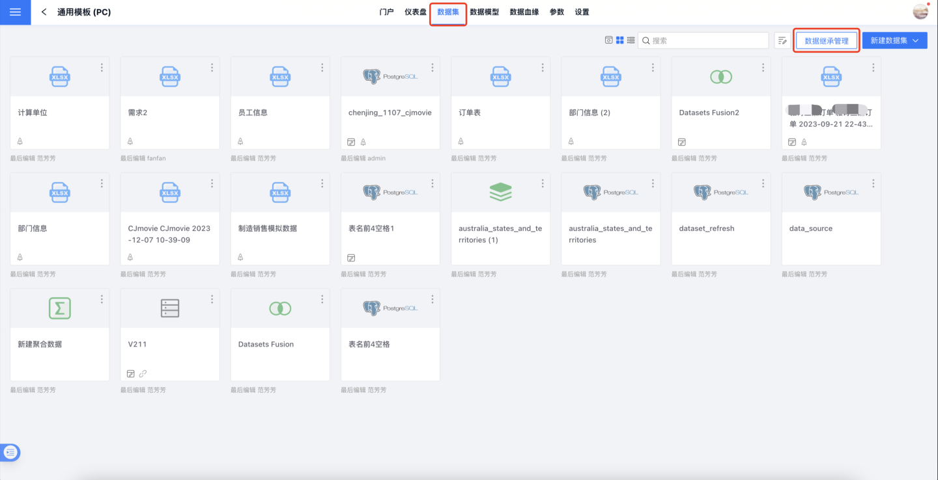Viewport: 938px width, 480px height.
Task: Click the XLSX icon of 部门信息 (2)
Action: [x=610, y=77]
